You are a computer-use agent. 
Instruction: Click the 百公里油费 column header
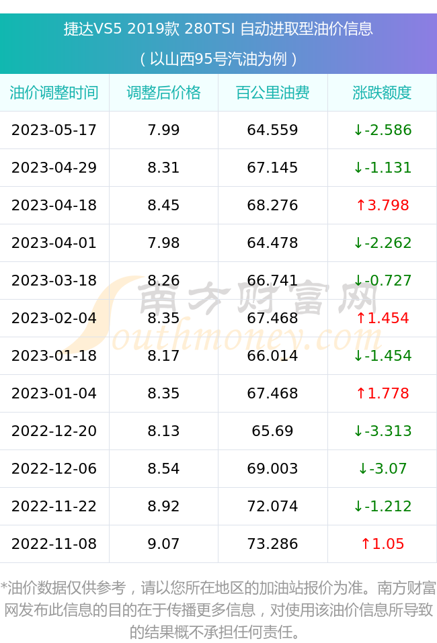pos(272,93)
